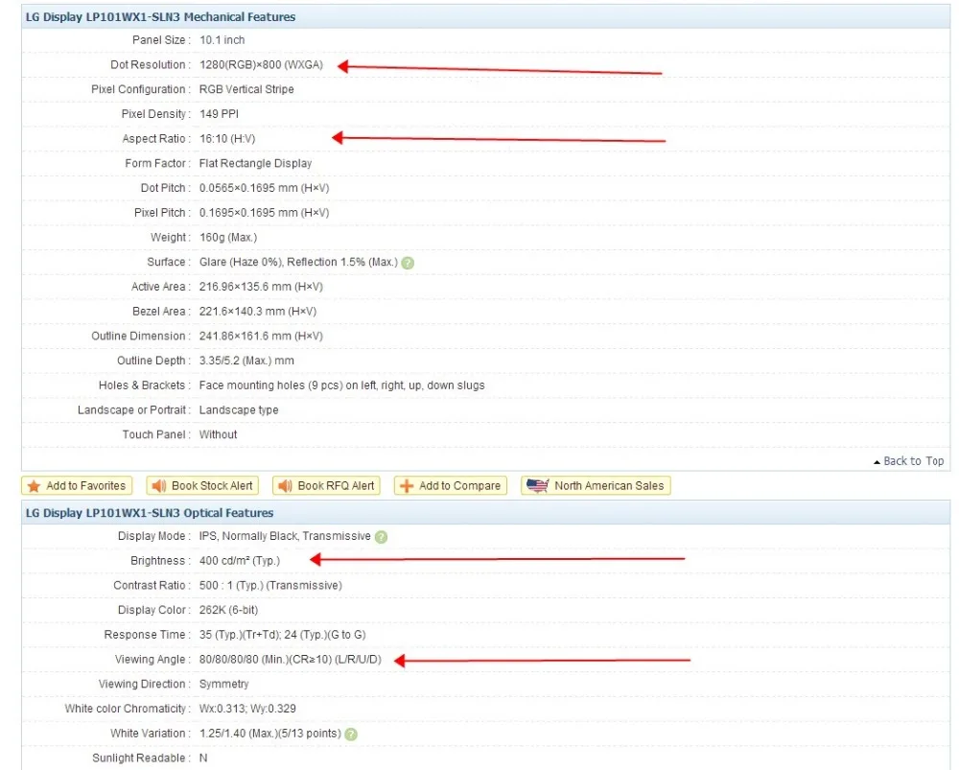Select the Mechanical Features section heading
Image resolution: width=959 pixels, height=770 pixels.
[160, 17]
